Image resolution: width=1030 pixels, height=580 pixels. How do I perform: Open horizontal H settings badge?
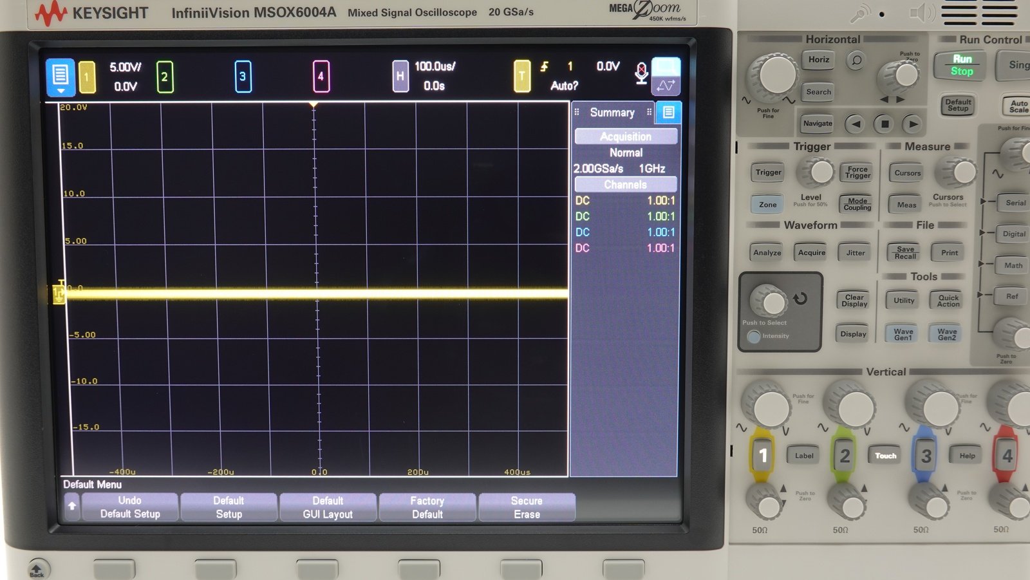click(400, 76)
